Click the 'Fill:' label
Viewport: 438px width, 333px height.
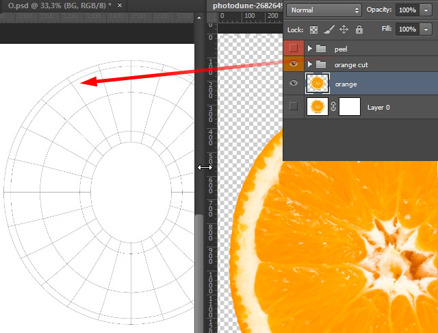coord(387,29)
